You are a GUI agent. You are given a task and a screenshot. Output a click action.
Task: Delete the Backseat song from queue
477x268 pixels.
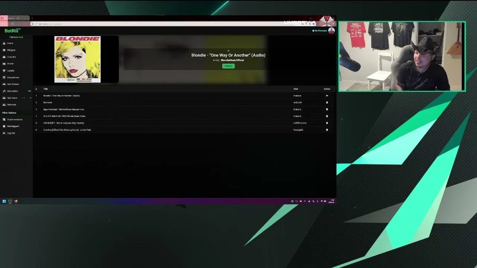(327, 102)
